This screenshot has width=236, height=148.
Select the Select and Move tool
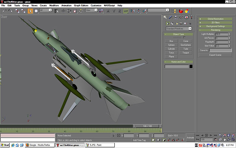point(63,11)
